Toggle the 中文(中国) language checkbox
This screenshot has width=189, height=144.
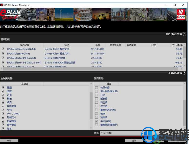click(97, 121)
